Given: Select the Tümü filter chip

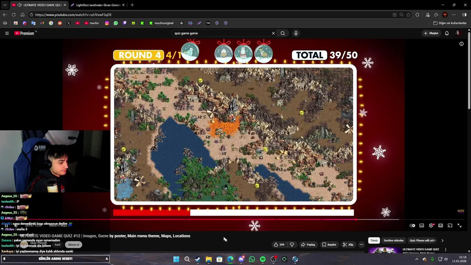Looking at the screenshot, I should [374, 240].
